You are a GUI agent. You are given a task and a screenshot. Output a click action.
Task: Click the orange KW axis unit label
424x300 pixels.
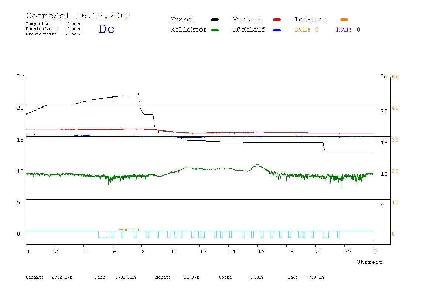395,77
